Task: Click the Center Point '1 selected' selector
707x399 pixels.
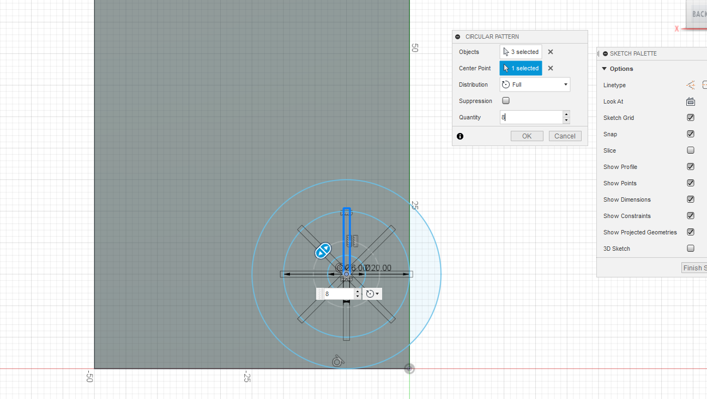Action: pyautogui.click(x=521, y=68)
